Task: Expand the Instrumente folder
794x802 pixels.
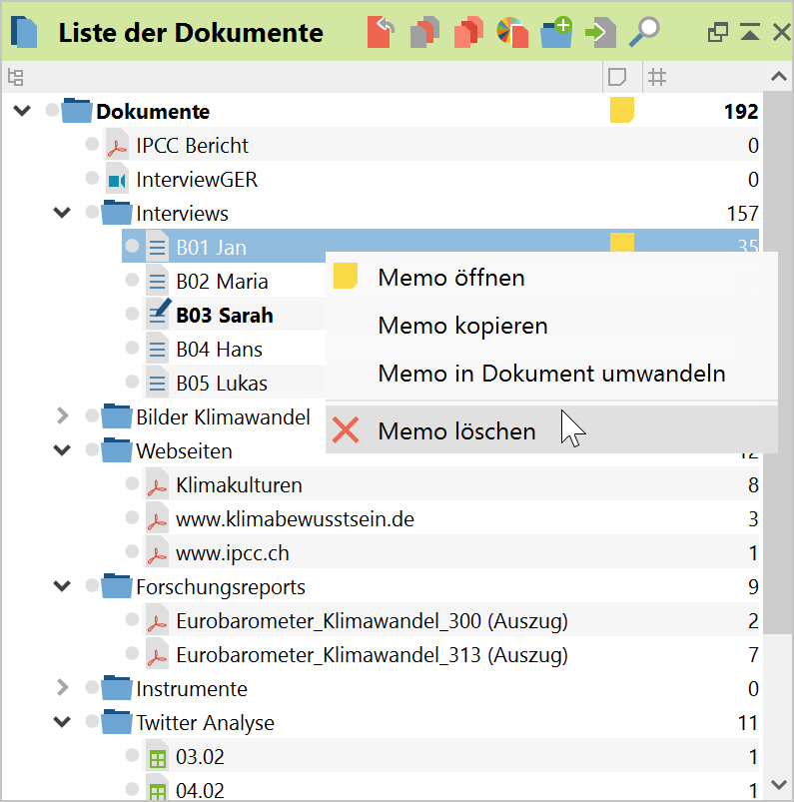Action: click(x=62, y=687)
